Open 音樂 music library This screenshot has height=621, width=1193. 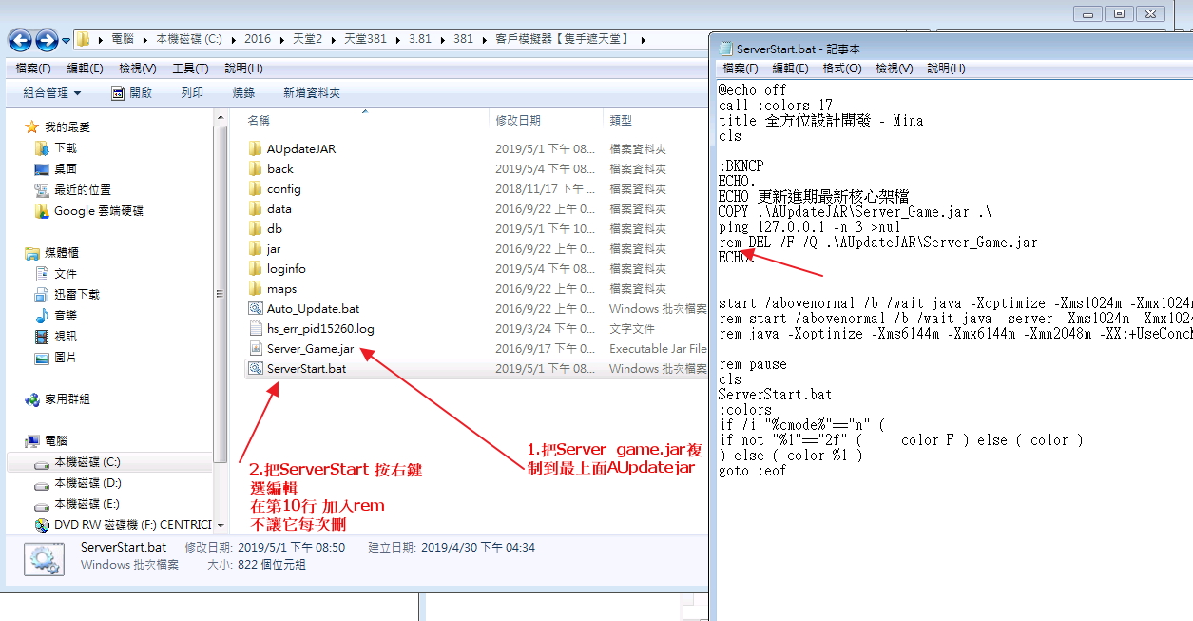pos(55,316)
